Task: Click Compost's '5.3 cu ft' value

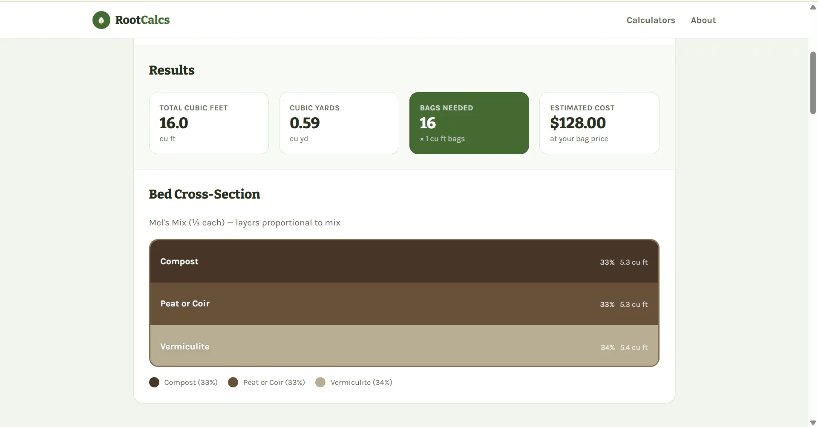Action: click(x=634, y=262)
